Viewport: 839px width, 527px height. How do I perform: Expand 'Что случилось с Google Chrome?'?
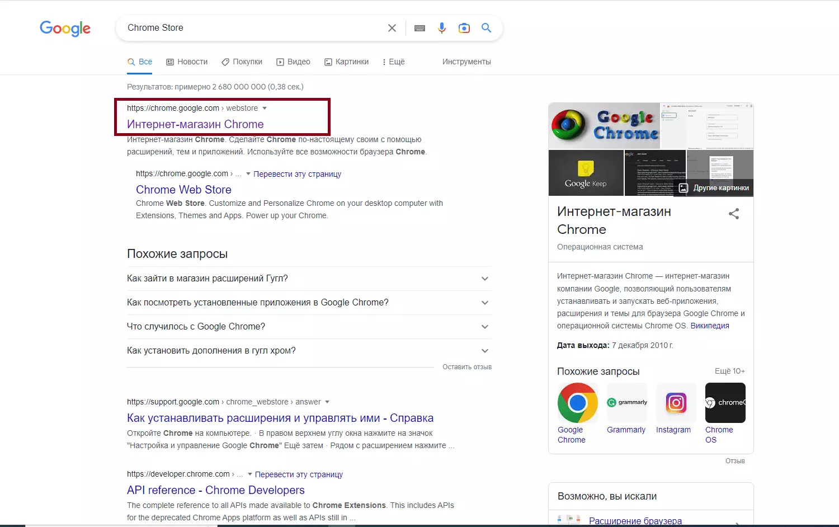(x=309, y=327)
